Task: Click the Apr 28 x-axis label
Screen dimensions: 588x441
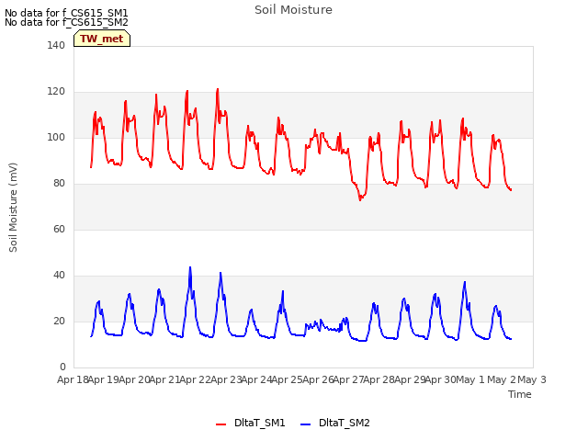Action: click(x=379, y=379)
